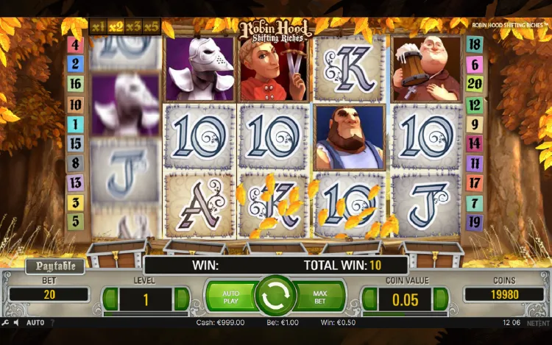Start Auto Play

click(x=231, y=297)
